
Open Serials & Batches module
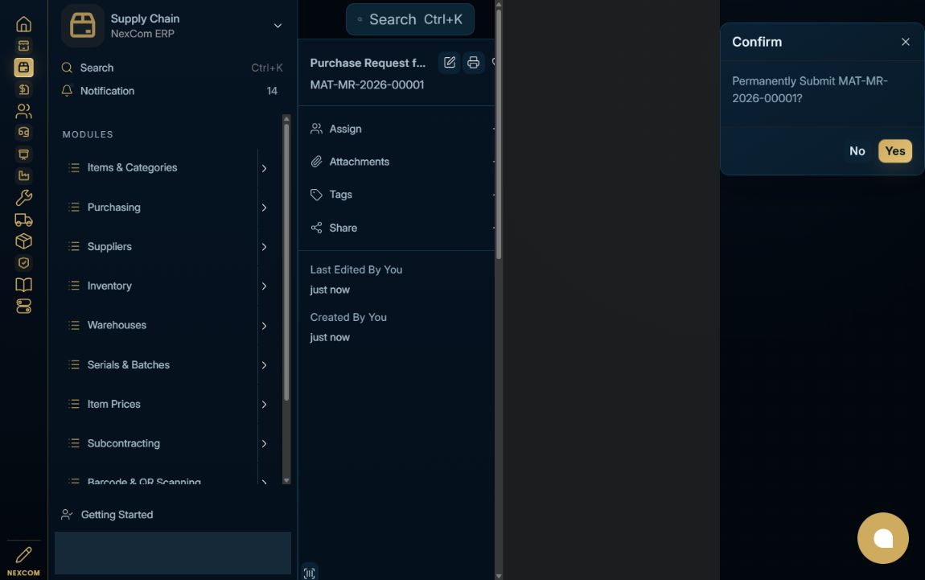(128, 364)
